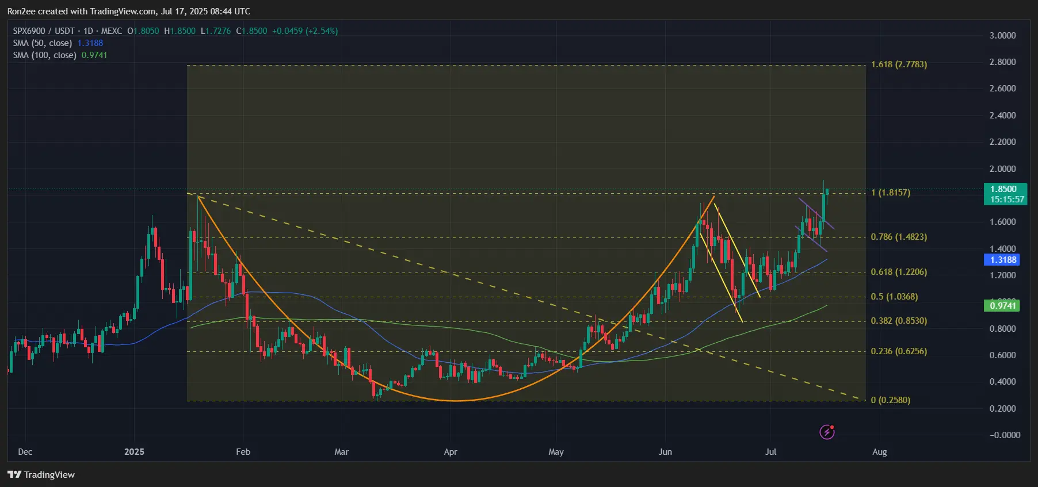Click the blue 1.3188 price axis label
The image size is (1038, 487).
1002,260
